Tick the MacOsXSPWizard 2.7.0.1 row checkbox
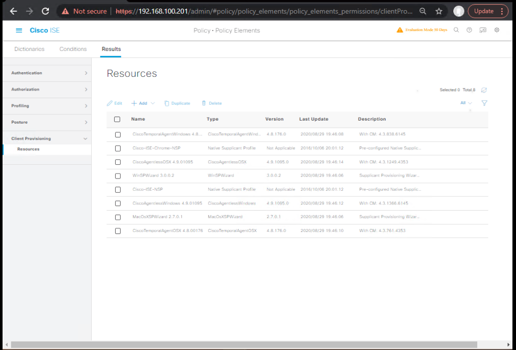 tap(118, 217)
